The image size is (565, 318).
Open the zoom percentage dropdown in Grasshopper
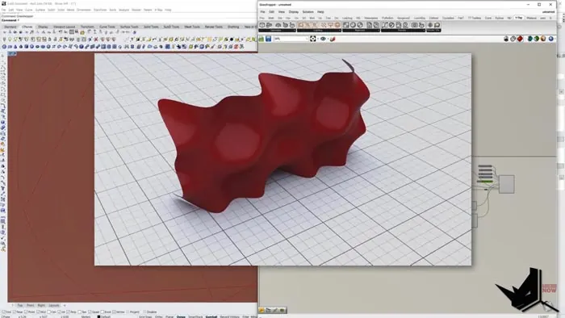click(x=307, y=39)
